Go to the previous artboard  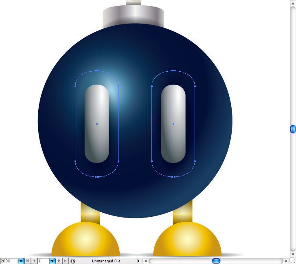coord(34,261)
